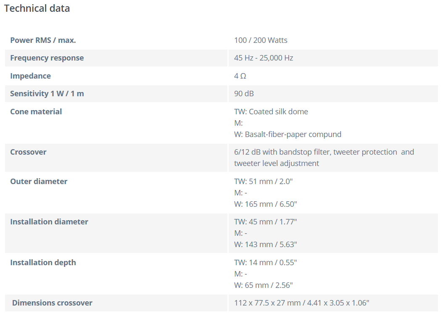Click the TW: 45 mm / 1.77" value
This screenshot has height=332, width=446.
point(266,222)
